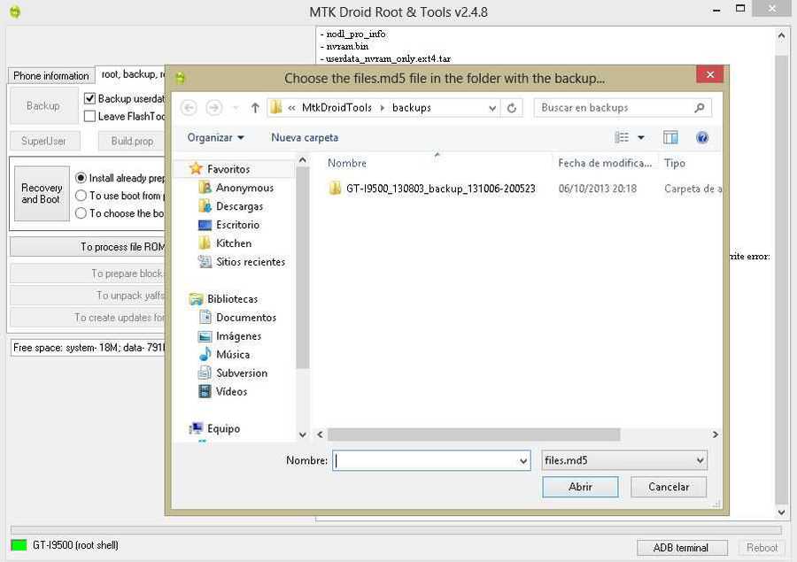The width and height of the screenshot is (797, 562).
Task: Click the horizontal scrollbar in file list
Action: pyautogui.click(x=474, y=435)
